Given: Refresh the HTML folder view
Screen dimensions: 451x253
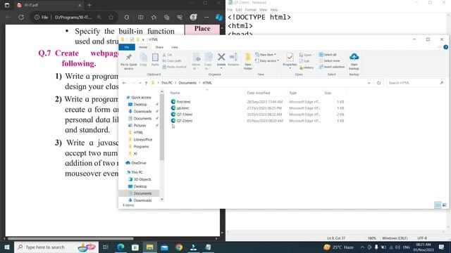Looking at the screenshot, I should 378,83.
